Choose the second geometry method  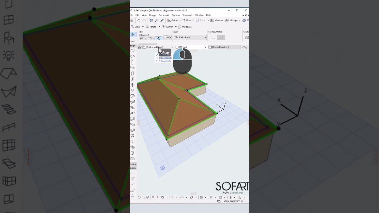point(221,37)
